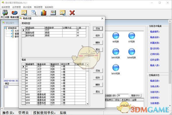This screenshot has width=172, height=115.
Task: Click the 所在位置 column header
Action: click(68, 64)
